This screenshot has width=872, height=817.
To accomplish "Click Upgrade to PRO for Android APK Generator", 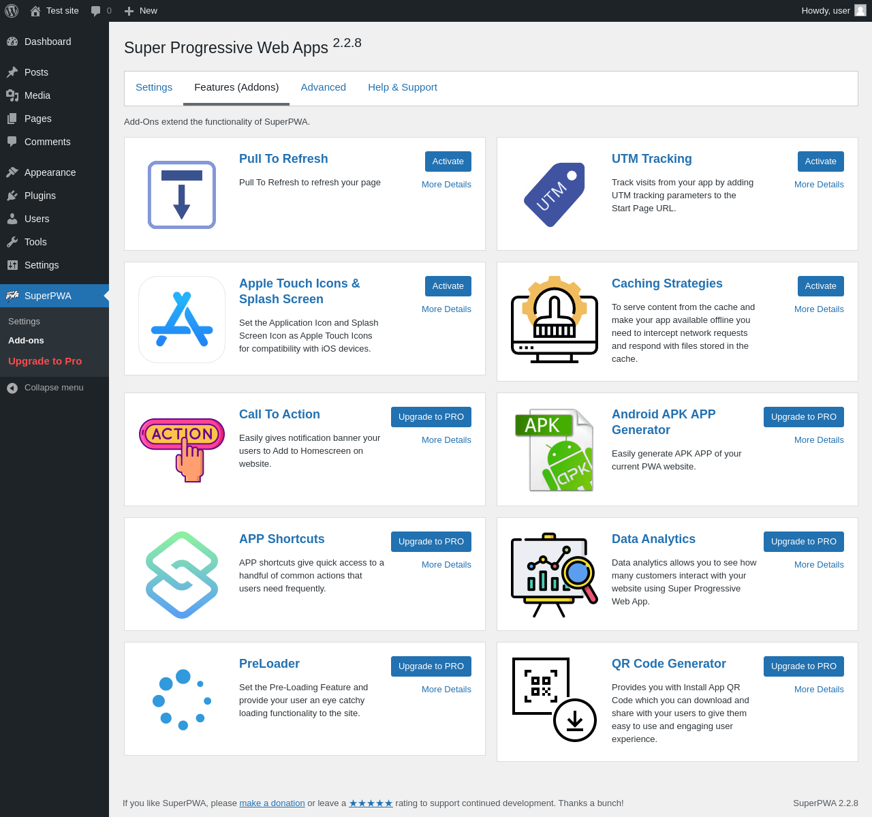I will (x=804, y=417).
